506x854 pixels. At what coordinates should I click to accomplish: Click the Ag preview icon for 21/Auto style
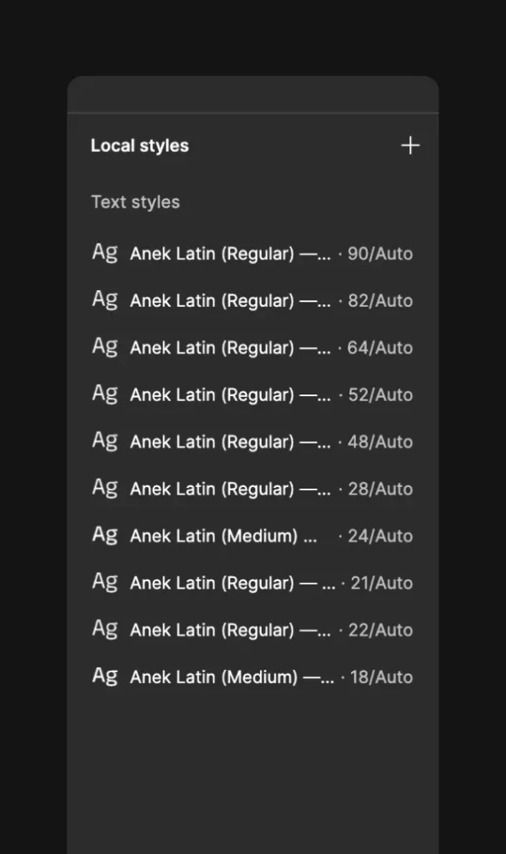[x=105, y=582]
